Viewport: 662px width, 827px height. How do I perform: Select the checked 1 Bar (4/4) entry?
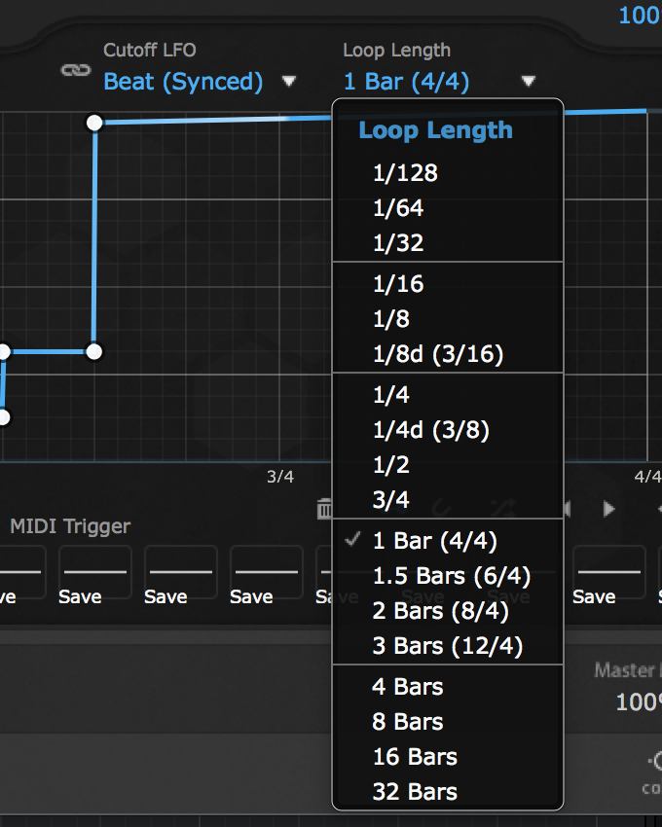448,541
